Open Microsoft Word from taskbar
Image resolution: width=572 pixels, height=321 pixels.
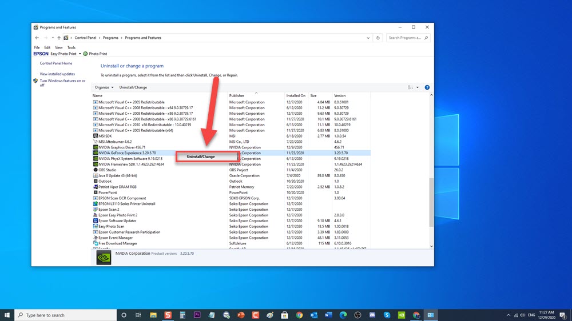click(328, 315)
